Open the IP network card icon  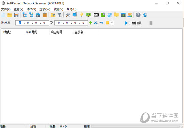(88, 15)
